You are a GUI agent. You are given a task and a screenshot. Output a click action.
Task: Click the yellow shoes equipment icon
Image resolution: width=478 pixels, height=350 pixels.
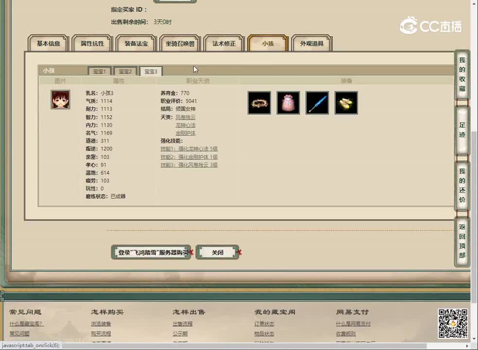coord(346,103)
